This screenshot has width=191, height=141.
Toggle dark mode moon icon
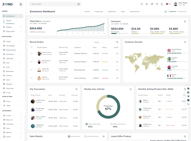point(162,4)
